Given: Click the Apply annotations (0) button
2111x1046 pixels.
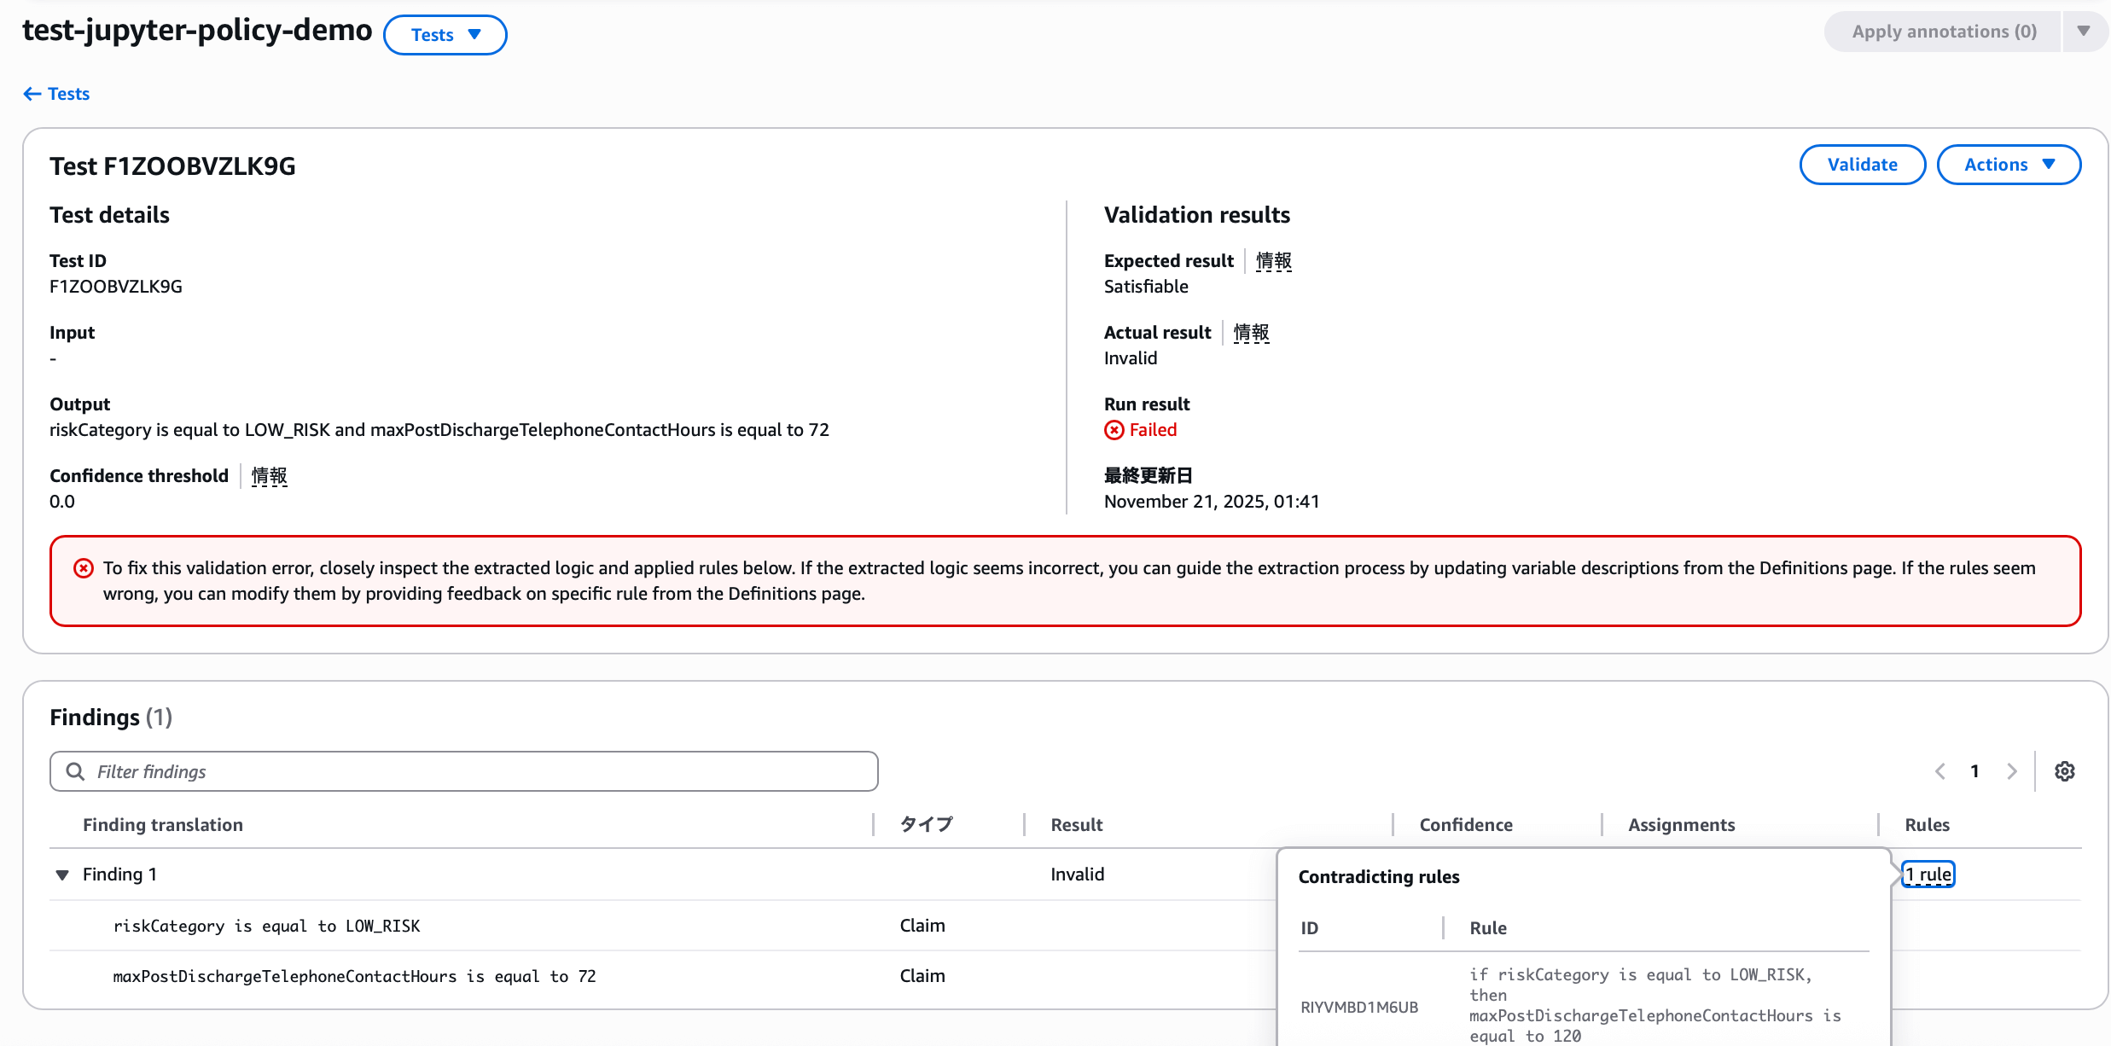Looking at the screenshot, I should (1943, 32).
